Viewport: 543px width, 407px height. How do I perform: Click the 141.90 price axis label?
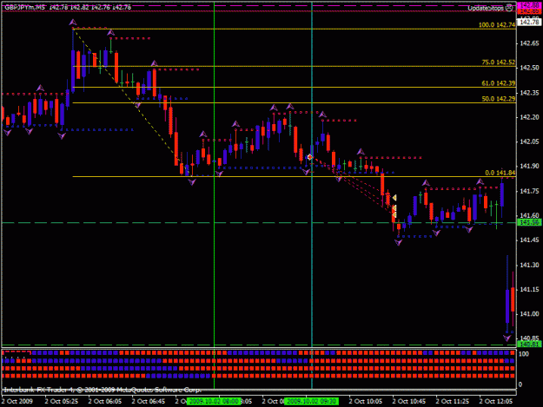point(529,167)
